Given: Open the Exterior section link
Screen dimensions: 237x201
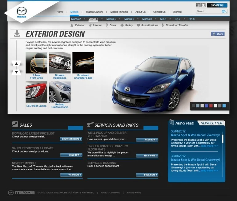Looking at the screenshot, I should (77, 25).
